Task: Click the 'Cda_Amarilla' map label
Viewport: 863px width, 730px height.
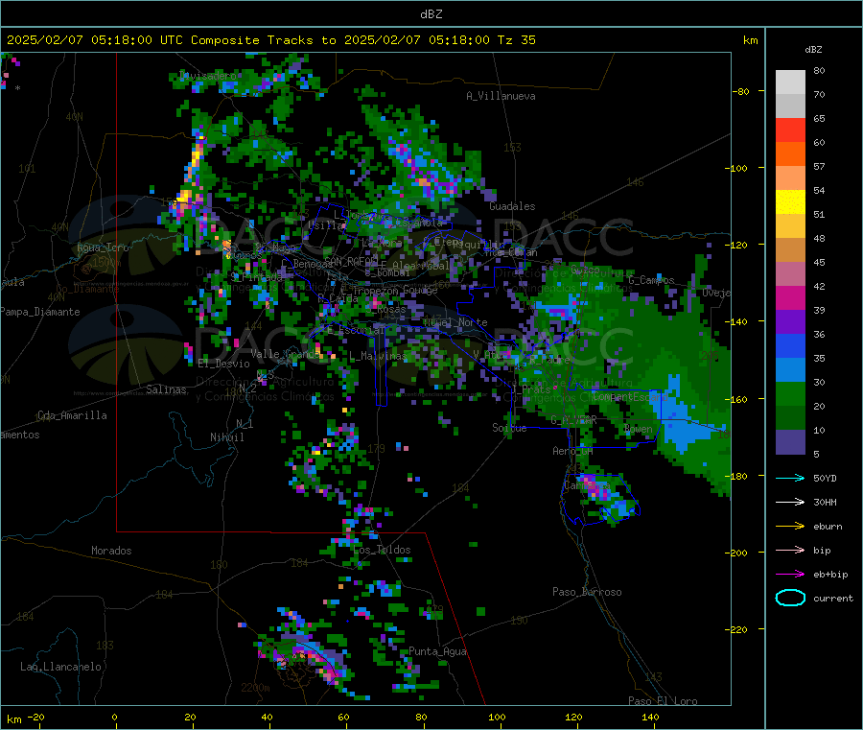Action: pos(72,415)
